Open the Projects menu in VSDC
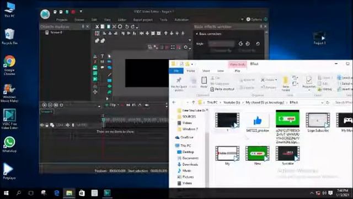 coord(62,20)
